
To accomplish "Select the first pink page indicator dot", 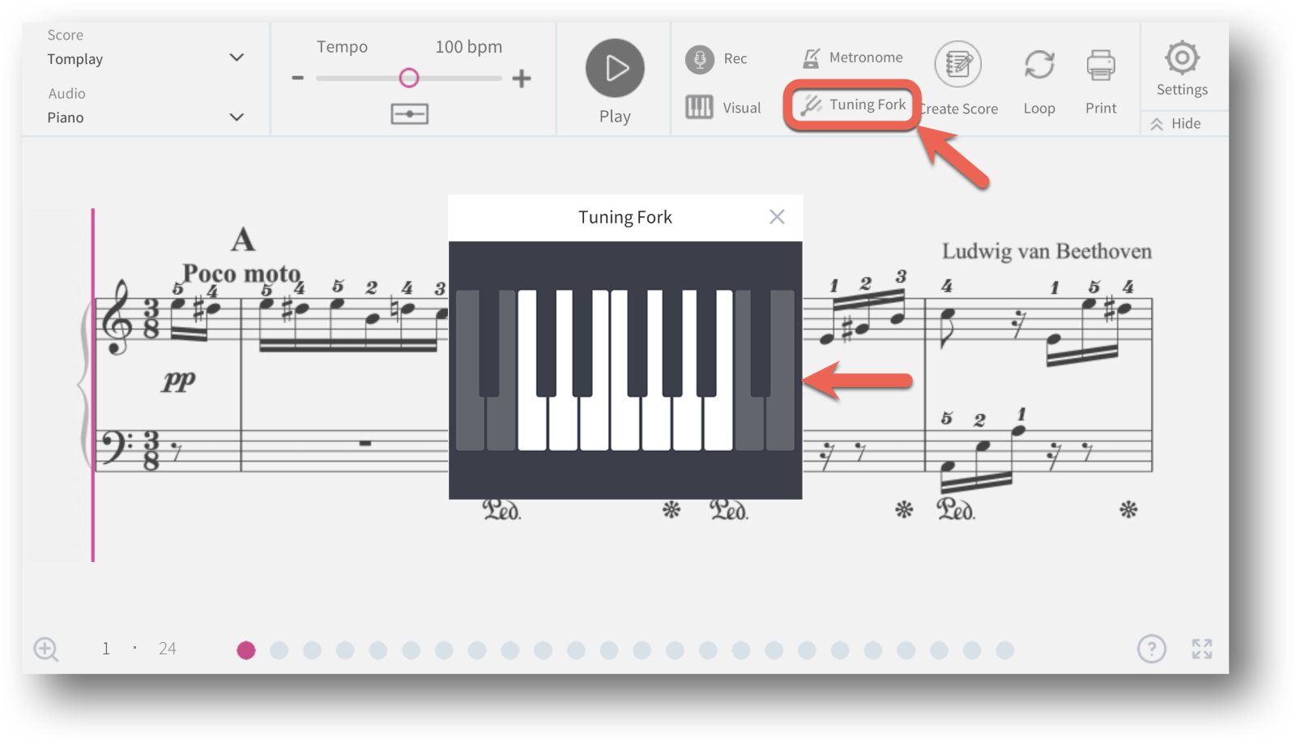I will coord(246,650).
